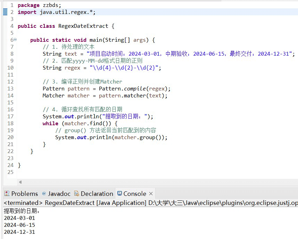
Task: Select the Console tab
Action: tap(134, 194)
